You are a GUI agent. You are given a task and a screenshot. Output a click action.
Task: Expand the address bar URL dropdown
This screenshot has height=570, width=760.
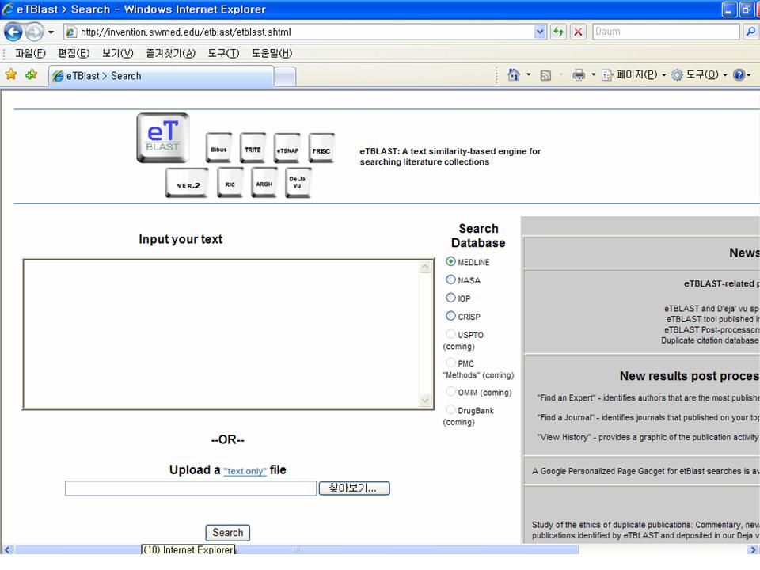(x=540, y=32)
